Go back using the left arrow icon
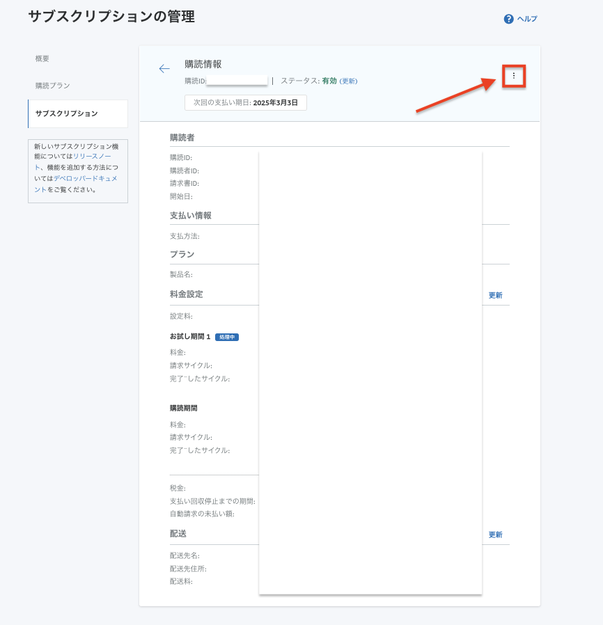This screenshot has height=625, width=603. (x=164, y=68)
